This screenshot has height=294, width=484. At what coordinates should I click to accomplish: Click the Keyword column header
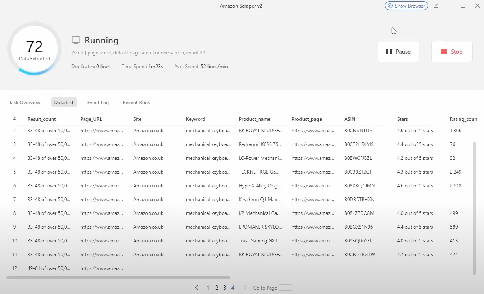(195, 119)
